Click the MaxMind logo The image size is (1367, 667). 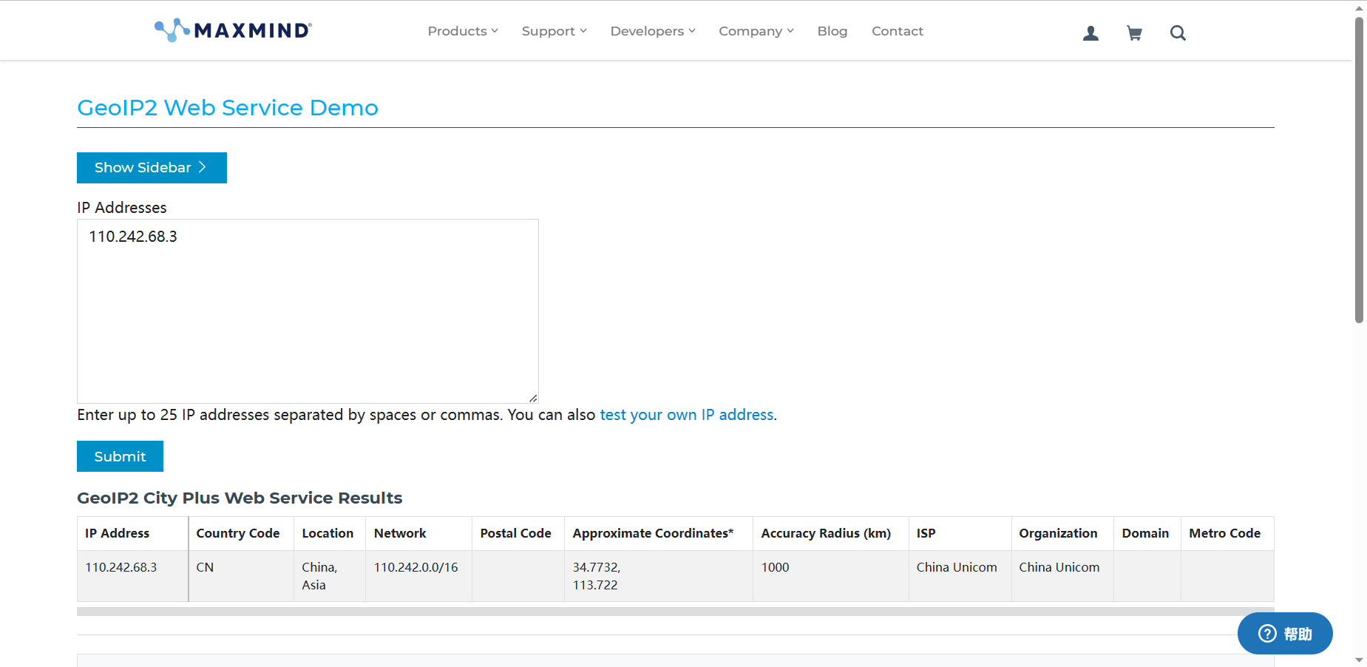[x=233, y=30]
